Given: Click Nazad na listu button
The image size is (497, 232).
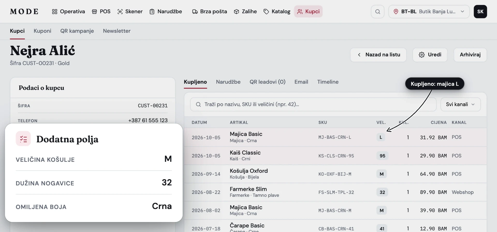Looking at the screenshot, I should coord(378,55).
